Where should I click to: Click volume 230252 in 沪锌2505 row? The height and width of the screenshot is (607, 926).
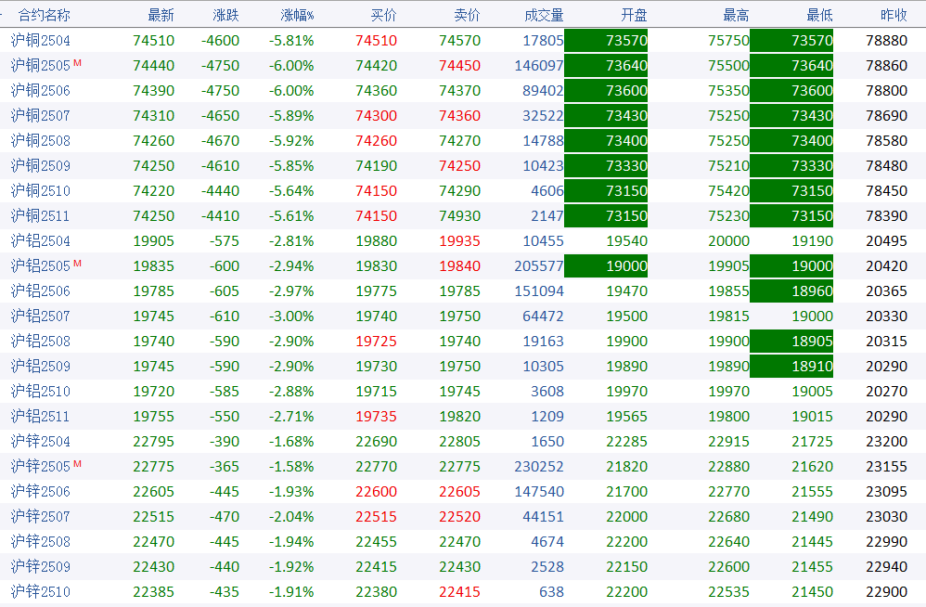click(538, 467)
